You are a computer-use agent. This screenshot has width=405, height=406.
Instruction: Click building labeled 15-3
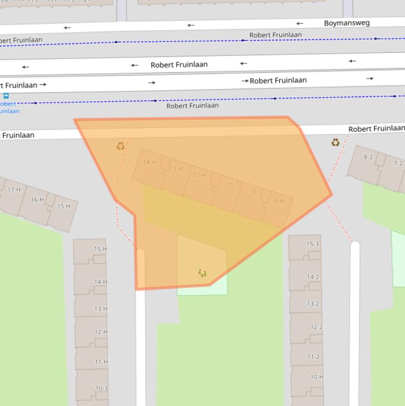[x=312, y=244]
